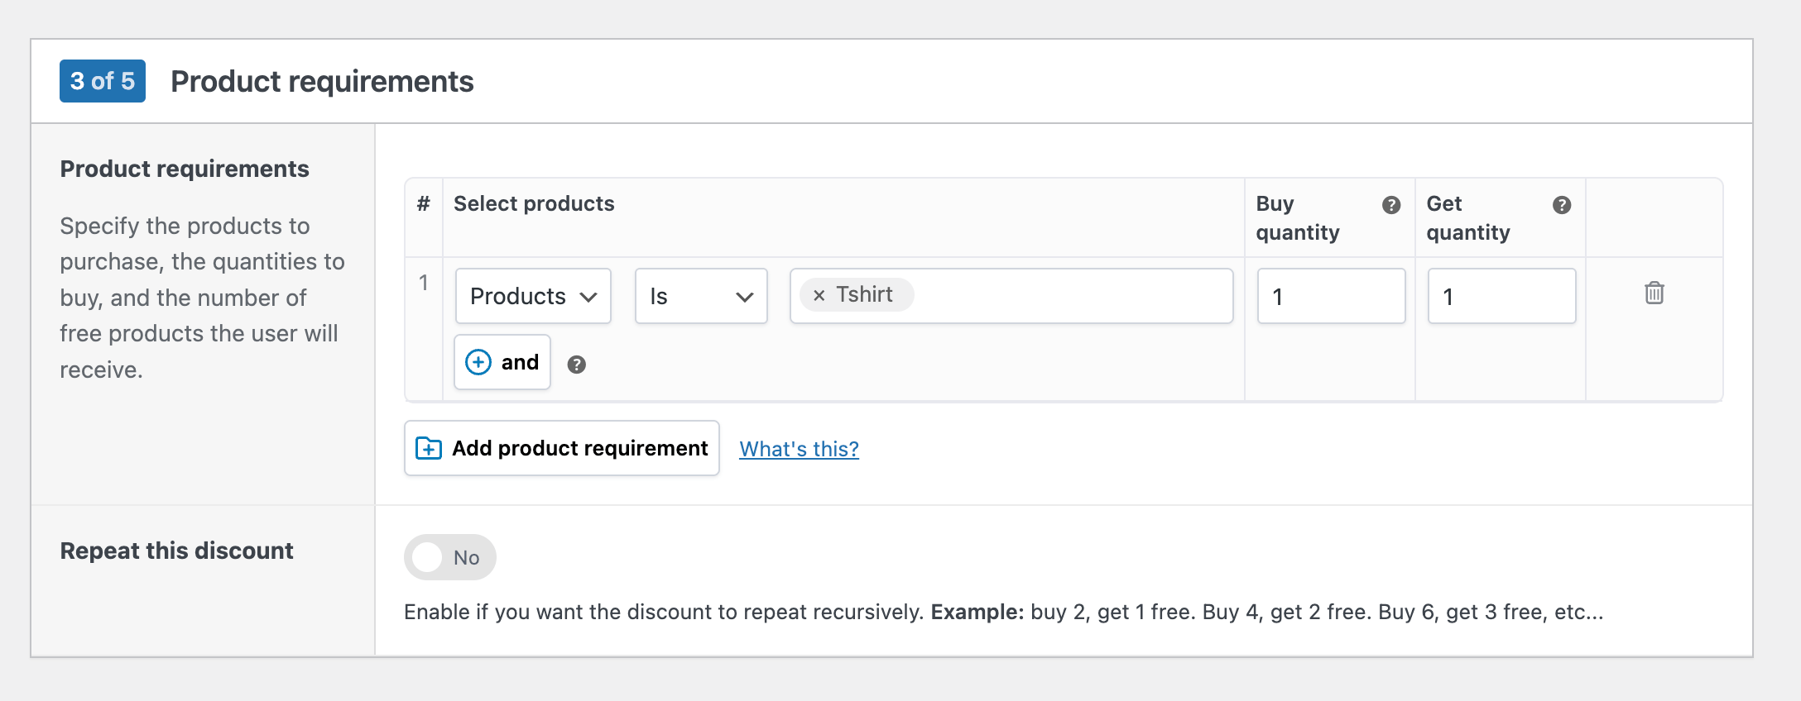Click the Select products column header
The width and height of the screenshot is (1801, 701).
tap(534, 203)
